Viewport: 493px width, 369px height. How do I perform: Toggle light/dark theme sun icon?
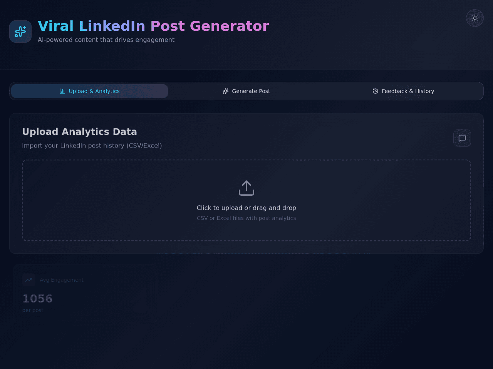(x=475, y=18)
